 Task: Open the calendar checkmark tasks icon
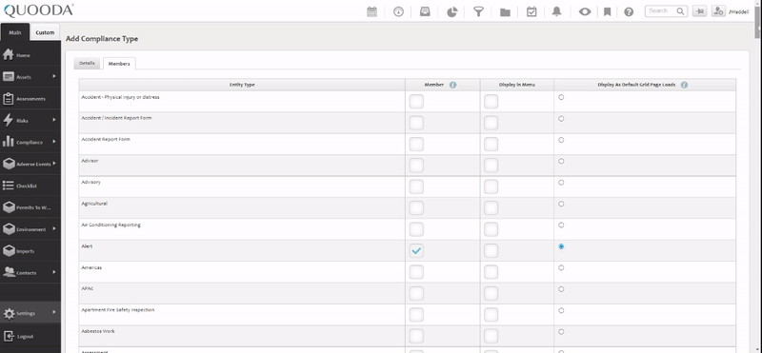click(531, 11)
